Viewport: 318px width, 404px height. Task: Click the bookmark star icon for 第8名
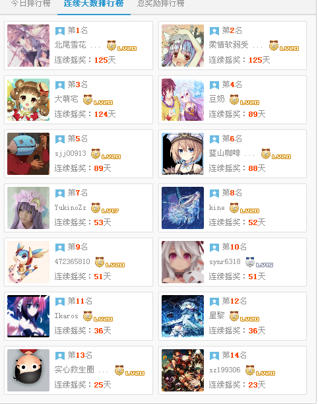(x=214, y=193)
